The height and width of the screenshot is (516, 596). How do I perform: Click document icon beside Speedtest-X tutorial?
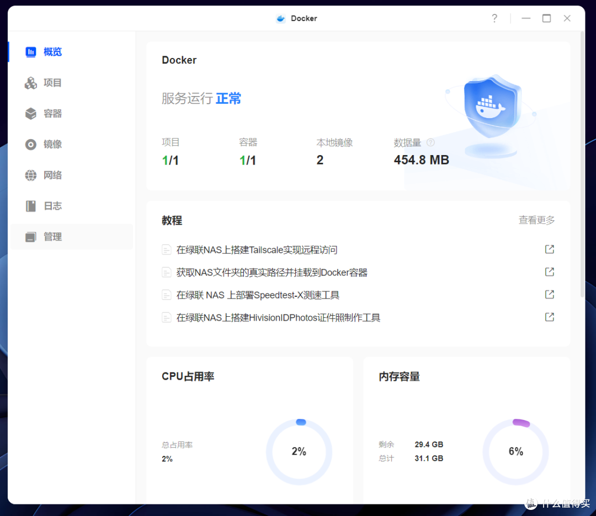[167, 295]
